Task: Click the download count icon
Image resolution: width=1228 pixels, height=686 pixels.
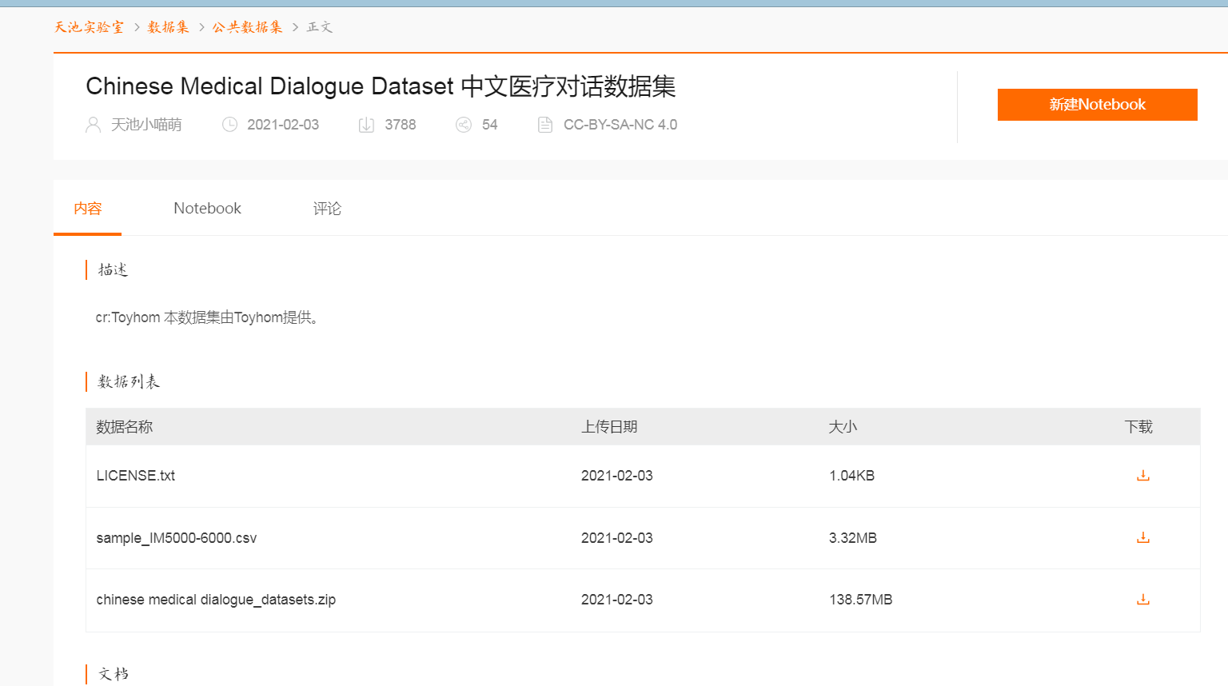Action: pyautogui.click(x=366, y=125)
